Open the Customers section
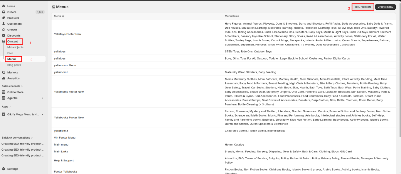This screenshot has height=174, width=401. [x=14, y=24]
